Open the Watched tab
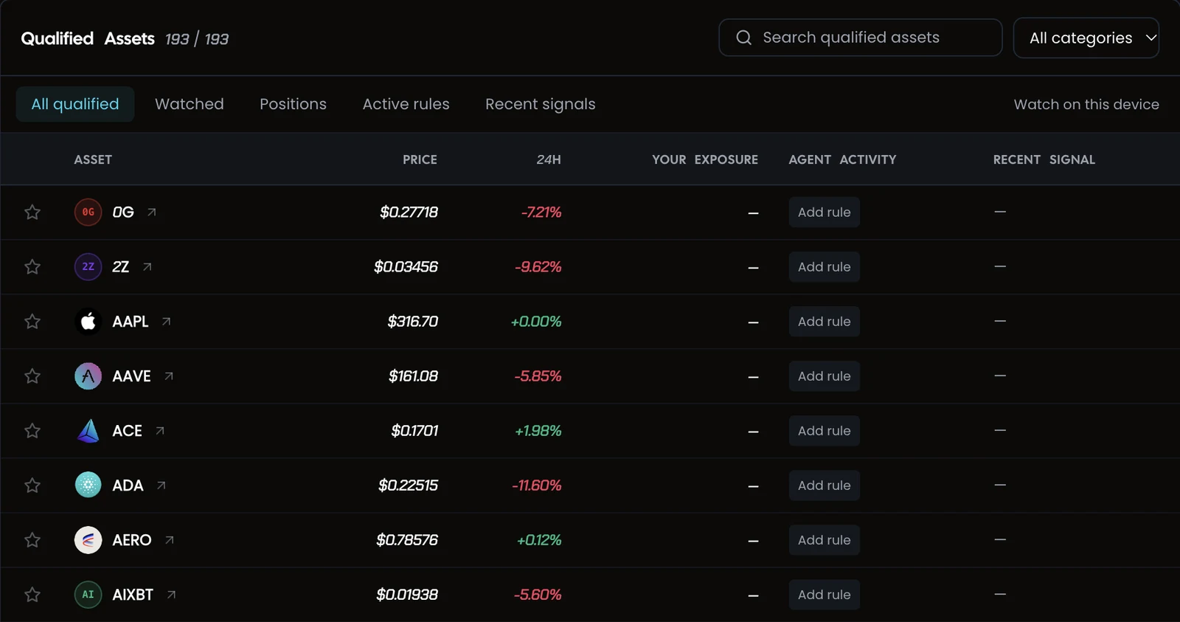 pyautogui.click(x=190, y=104)
